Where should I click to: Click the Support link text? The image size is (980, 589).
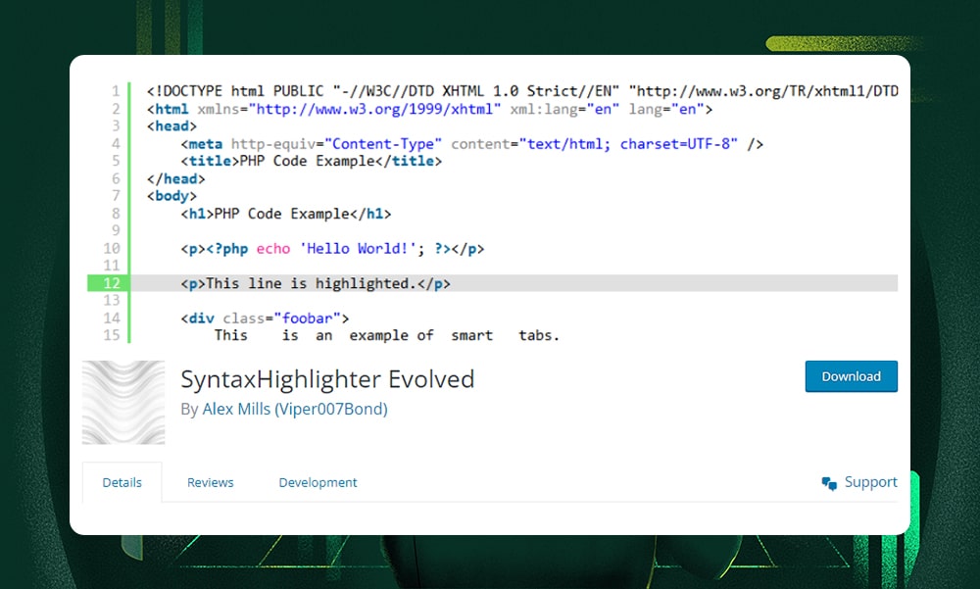870,481
